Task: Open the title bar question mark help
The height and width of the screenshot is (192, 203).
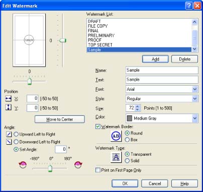Action: [189, 6]
